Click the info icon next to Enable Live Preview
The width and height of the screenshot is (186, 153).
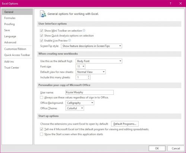(69, 40)
